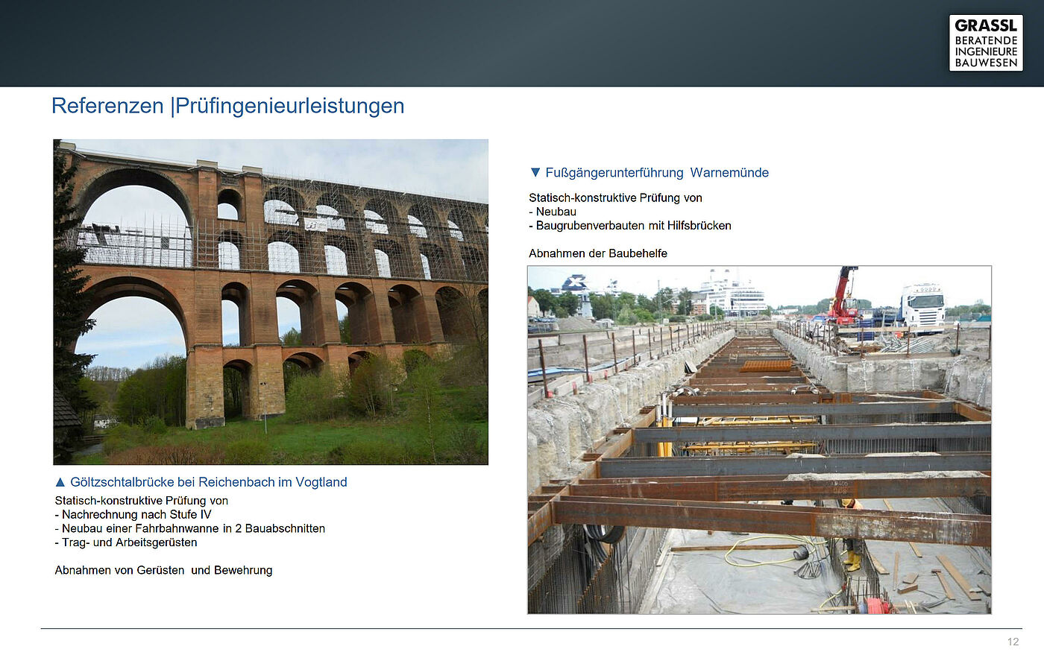Select the line '- Trag- und Arbeitsgerüsten'
The image size is (1044, 652).
tap(126, 542)
